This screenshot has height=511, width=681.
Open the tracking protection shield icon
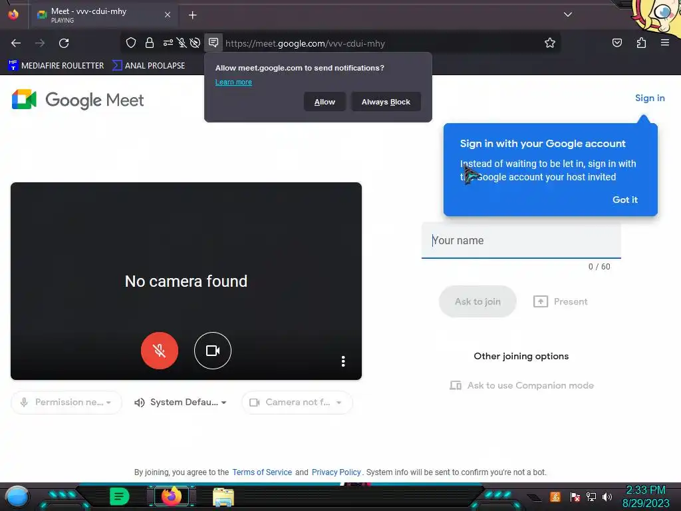point(131,43)
